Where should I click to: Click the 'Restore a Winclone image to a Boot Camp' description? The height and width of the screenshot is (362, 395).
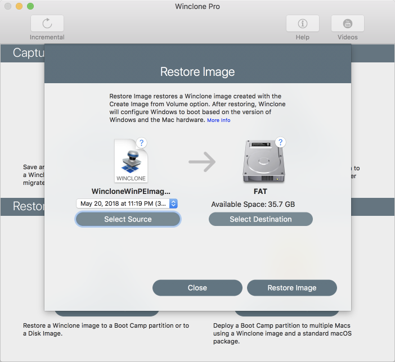click(x=106, y=329)
